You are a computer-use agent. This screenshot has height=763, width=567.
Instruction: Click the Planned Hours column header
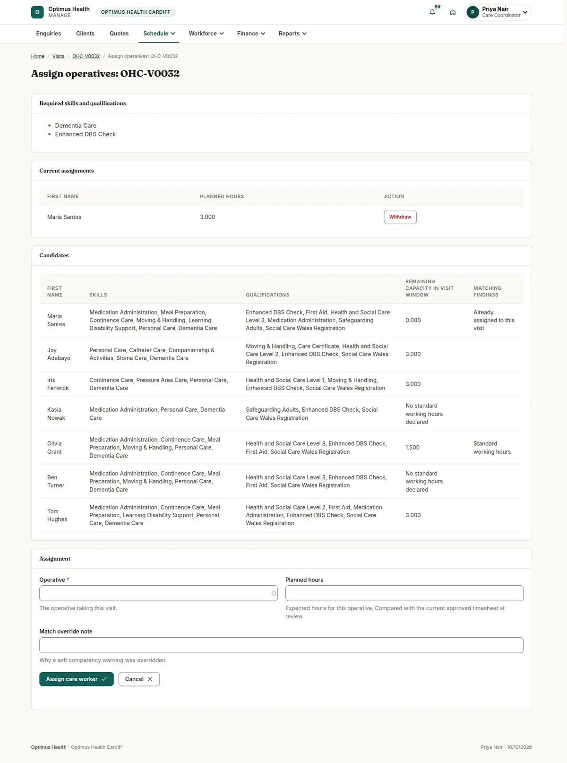pos(222,197)
